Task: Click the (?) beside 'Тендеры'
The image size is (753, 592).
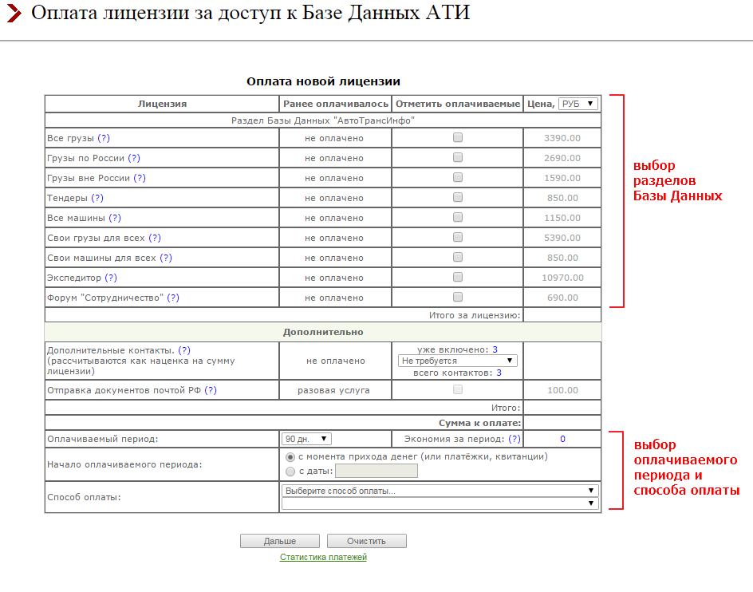Action: click(97, 198)
